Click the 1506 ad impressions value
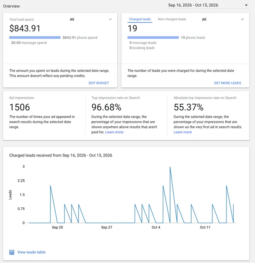 tap(20, 107)
